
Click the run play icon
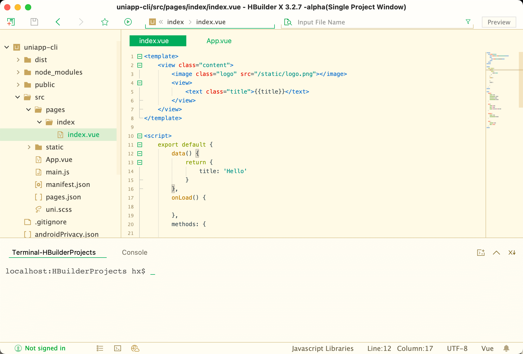click(x=128, y=22)
